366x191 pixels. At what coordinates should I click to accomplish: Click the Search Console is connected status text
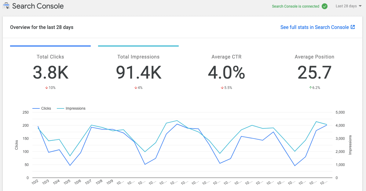tap(295, 6)
